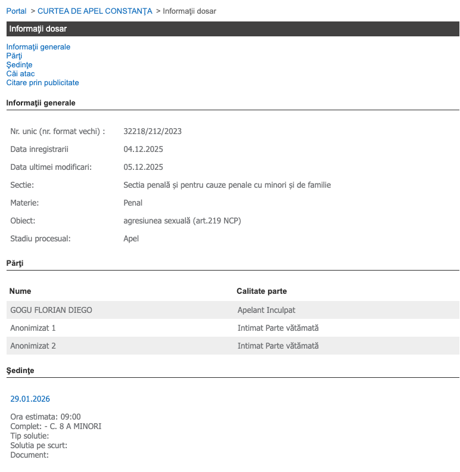Go to the blue Ședințe navigation link

(19, 64)
